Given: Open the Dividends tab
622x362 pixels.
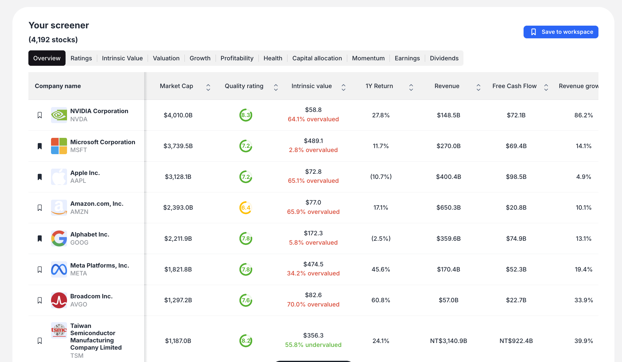Looking at the screenshot, I should (444, 58).
